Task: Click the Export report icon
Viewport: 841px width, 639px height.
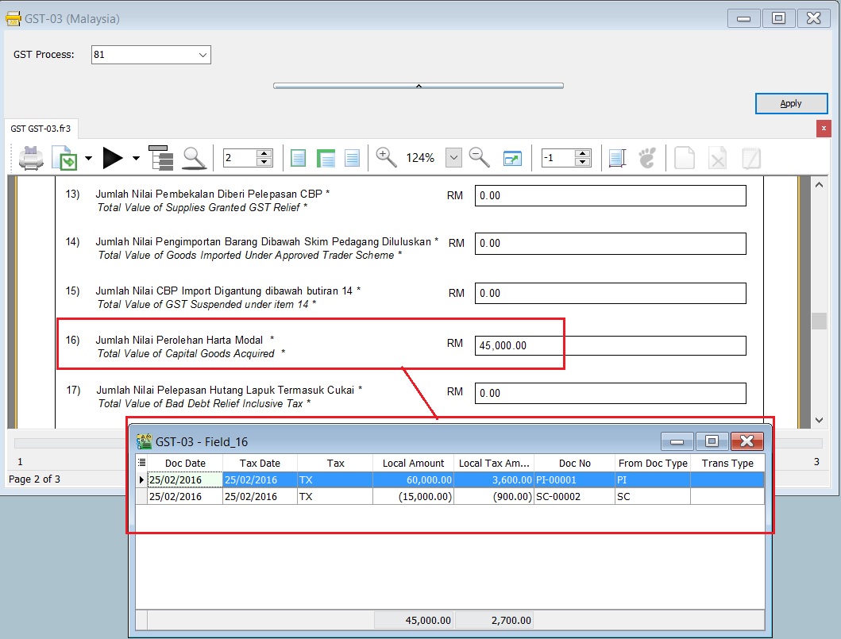Action: pos(64,158)
